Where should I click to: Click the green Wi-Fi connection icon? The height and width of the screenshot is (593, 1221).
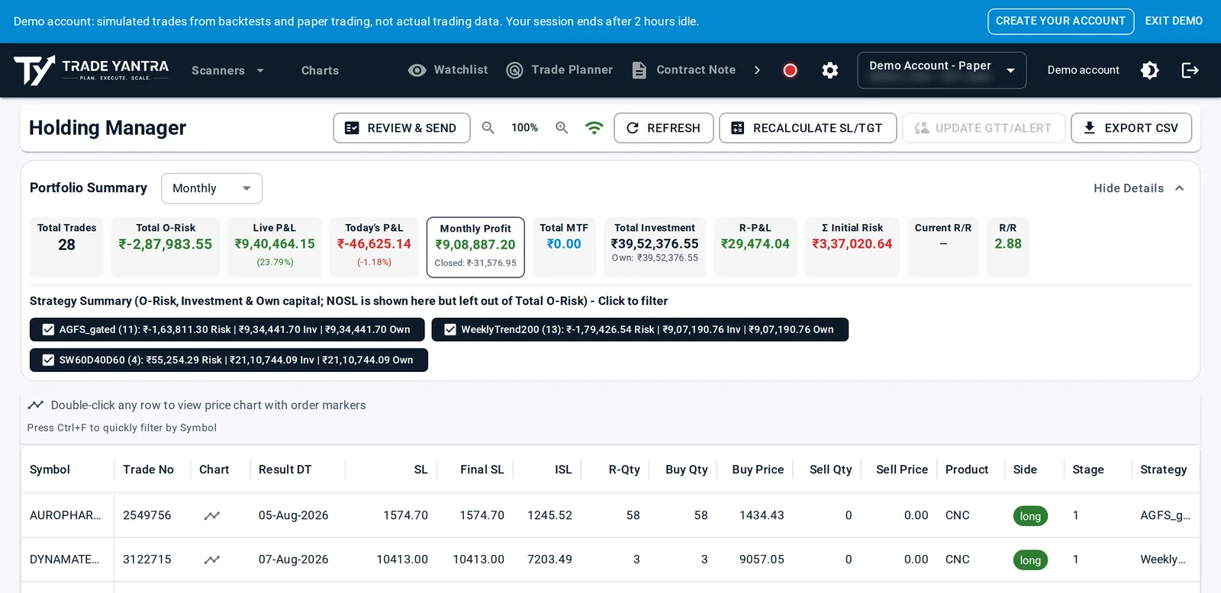click(x=594, y=128)
